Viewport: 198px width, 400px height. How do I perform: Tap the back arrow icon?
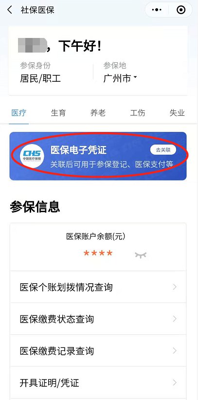click(x=10, y=10)
